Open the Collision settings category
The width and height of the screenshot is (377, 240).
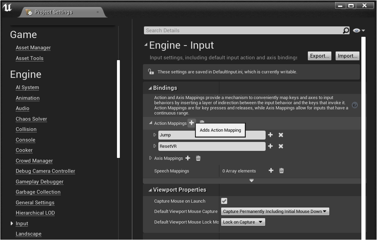pos(26,129)
